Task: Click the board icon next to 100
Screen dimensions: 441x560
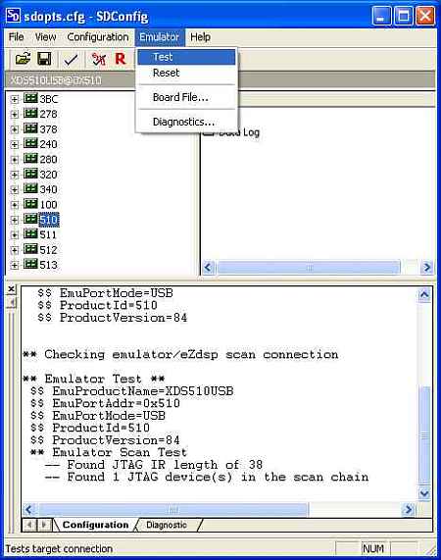Action: coord(30,204)
